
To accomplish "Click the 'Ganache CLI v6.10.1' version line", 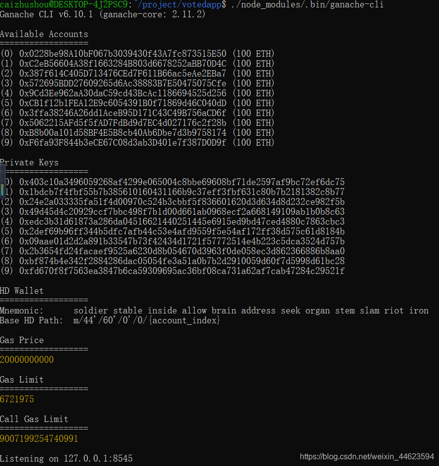I will [103, 14].
